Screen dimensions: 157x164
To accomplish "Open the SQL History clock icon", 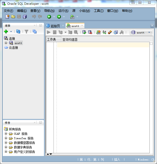I will [116, 32].
